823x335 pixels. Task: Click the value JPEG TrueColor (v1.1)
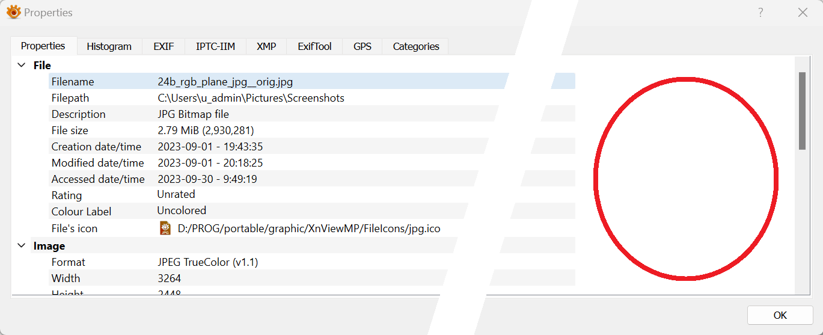click(208, 262)
